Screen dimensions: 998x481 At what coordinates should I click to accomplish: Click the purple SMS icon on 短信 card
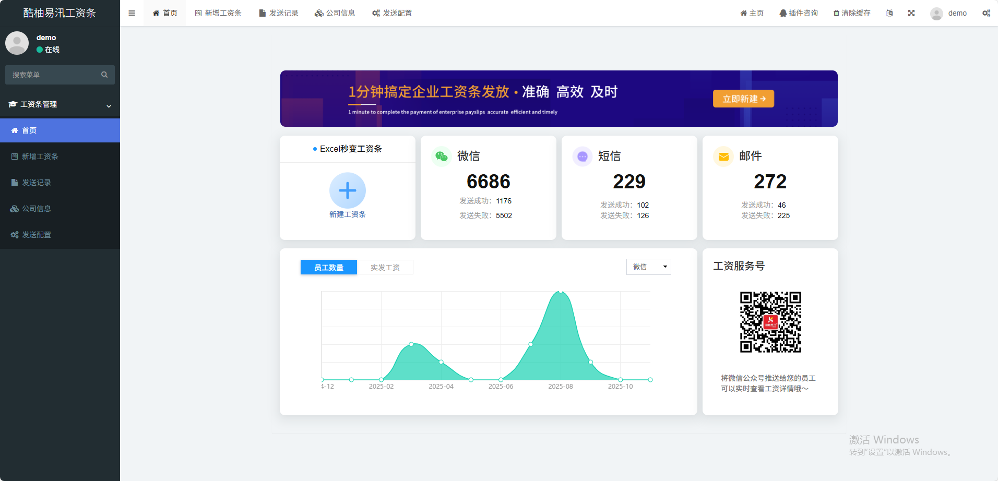coord(583,157)
